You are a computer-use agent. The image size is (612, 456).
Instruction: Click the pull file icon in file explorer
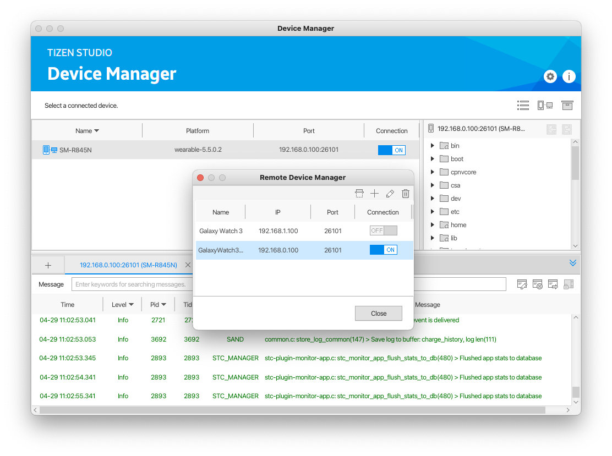[x=551, y=129]
